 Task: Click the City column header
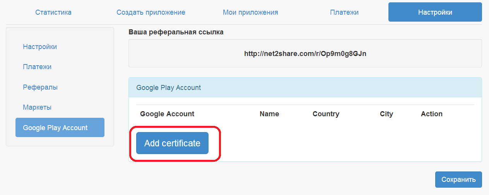(x=386, y=114)
